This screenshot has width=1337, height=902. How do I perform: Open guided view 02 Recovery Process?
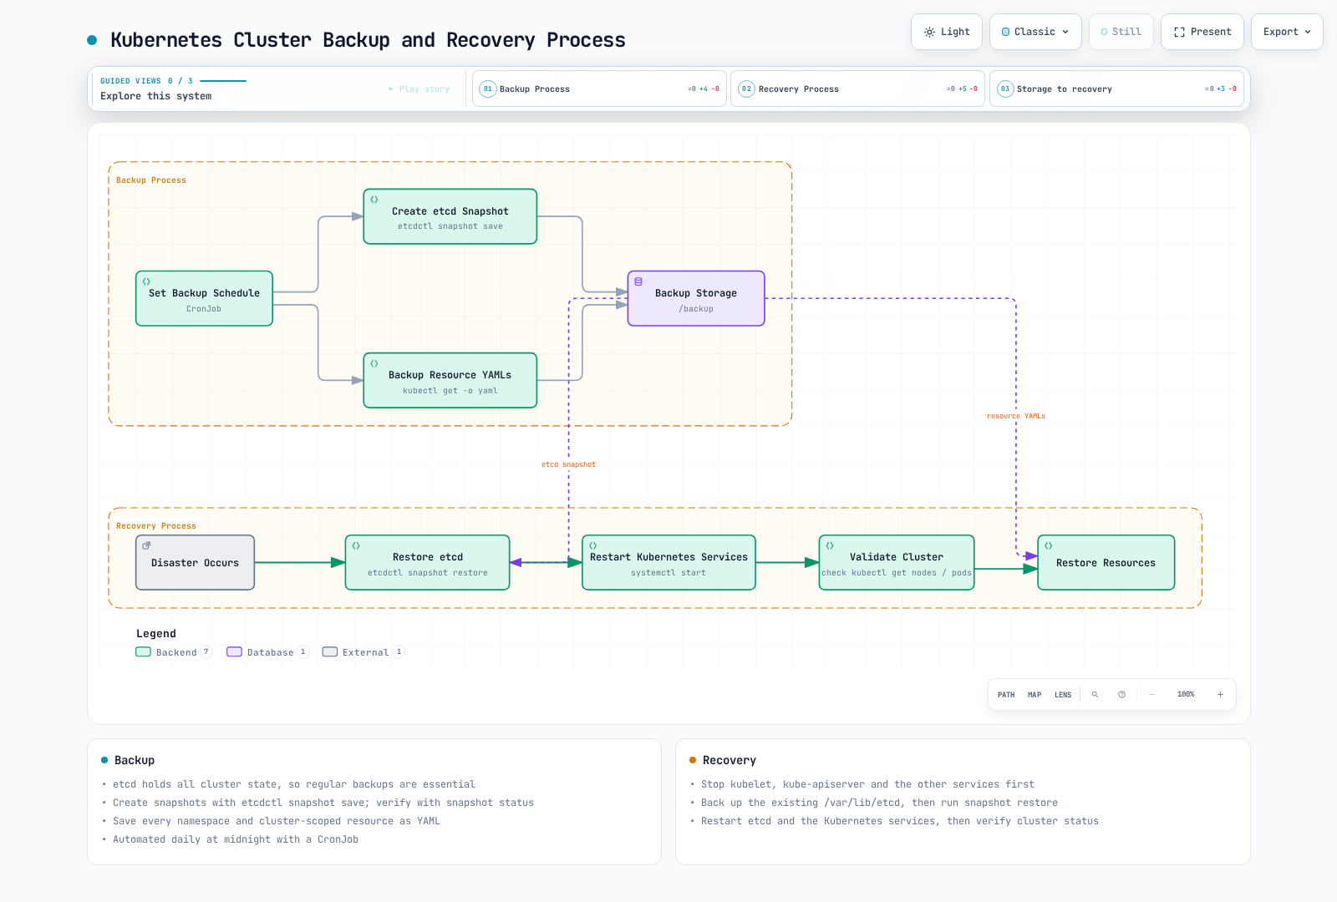[x=857, y=89]
